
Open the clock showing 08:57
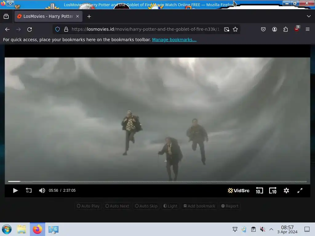(x=287, y=229)
